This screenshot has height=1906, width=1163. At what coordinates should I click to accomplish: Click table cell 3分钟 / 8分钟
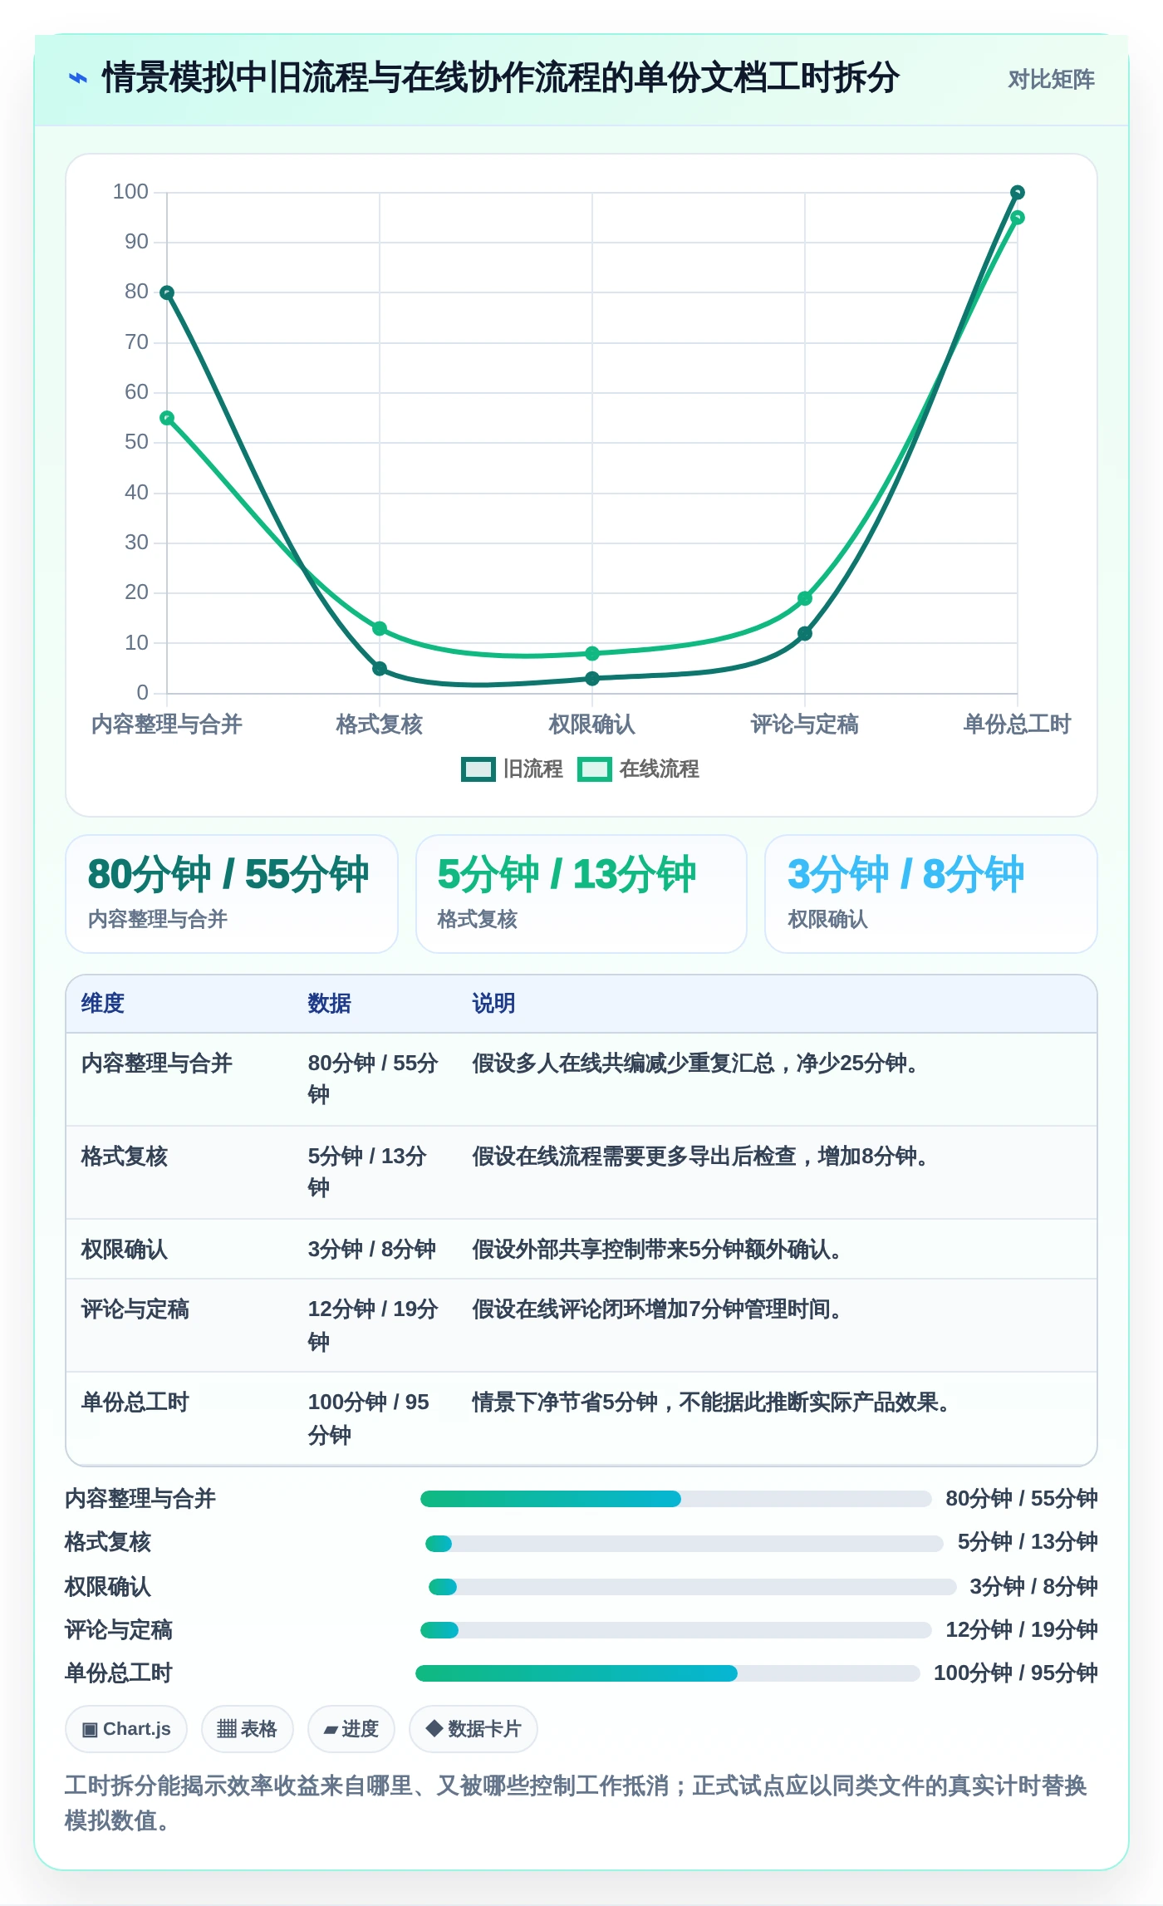coord(372,1250)
